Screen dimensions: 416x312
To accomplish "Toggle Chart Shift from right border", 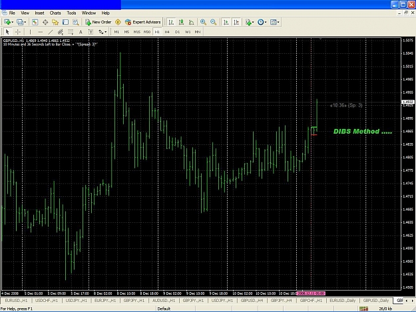I will click(236, 22).
